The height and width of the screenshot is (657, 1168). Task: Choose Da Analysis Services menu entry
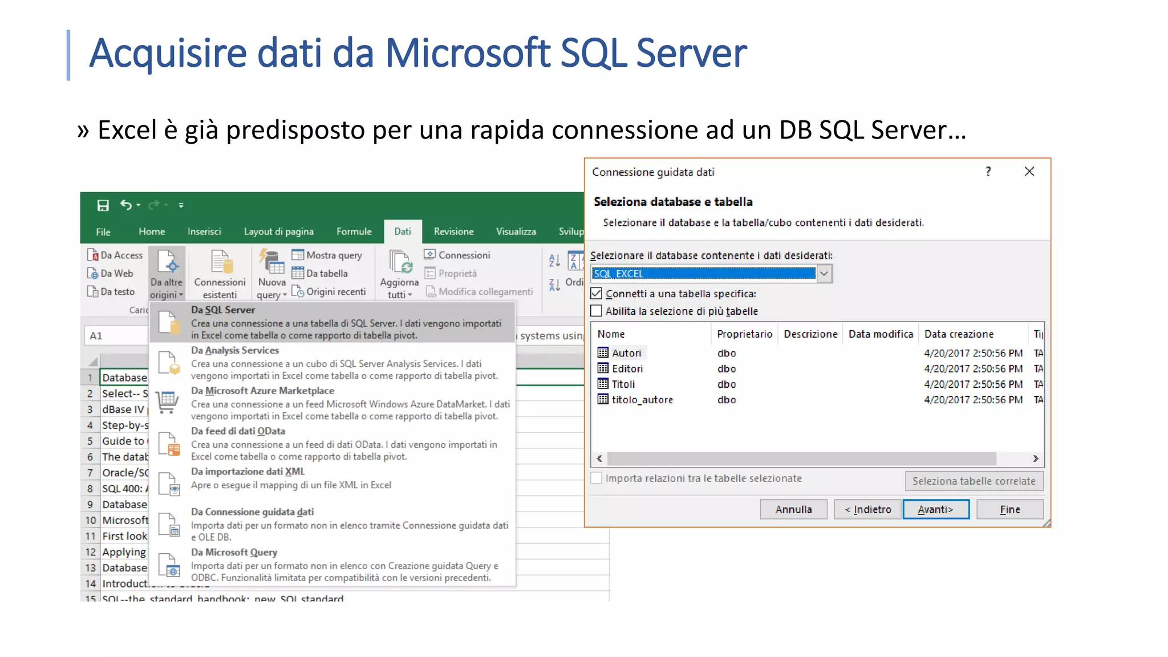[x=332, y=363]
